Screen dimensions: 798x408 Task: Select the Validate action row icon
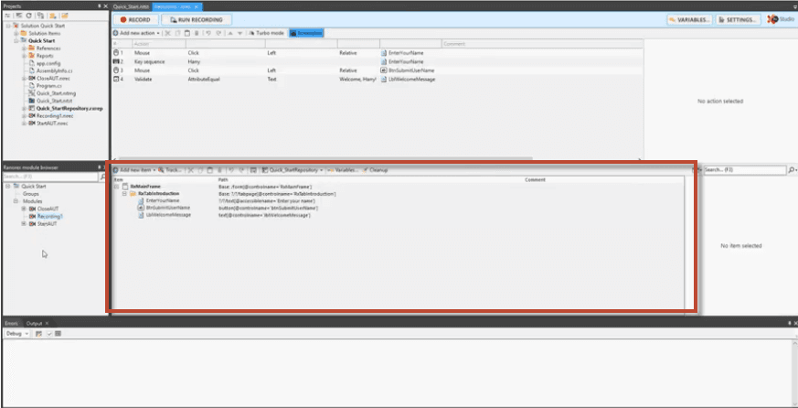coord(116,79)
